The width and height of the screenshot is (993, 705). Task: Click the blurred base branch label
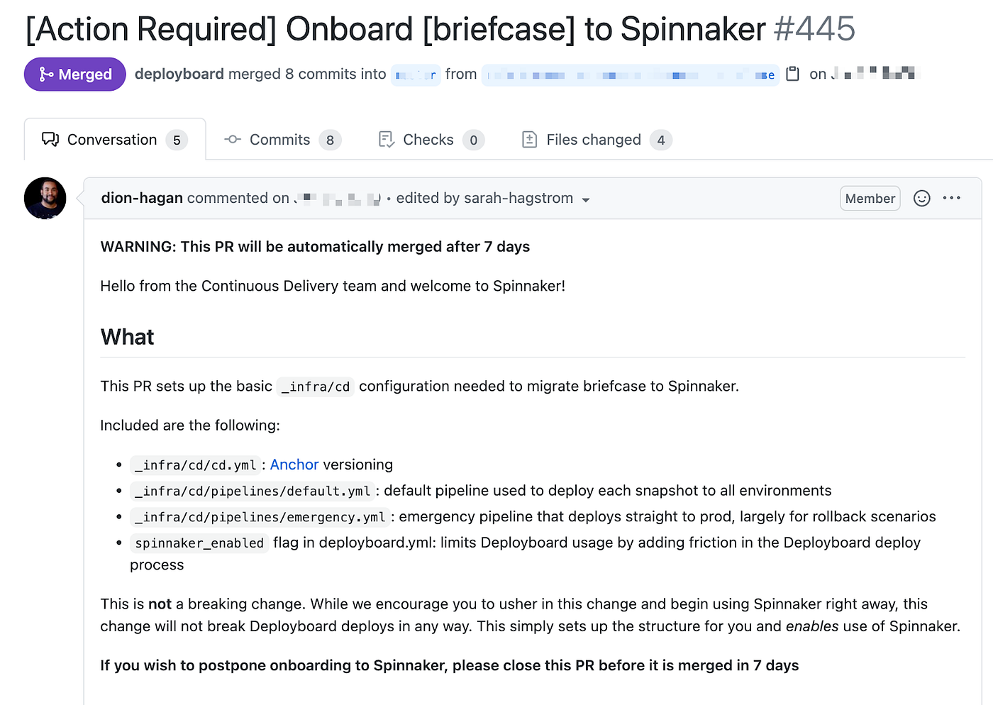pos(416,74)
